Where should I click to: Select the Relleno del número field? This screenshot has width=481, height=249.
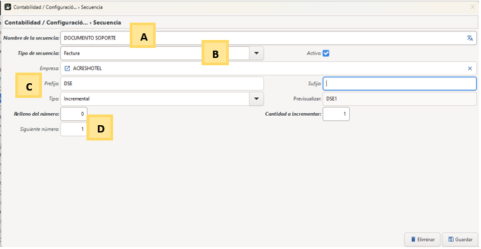pyautogui.click(x=74, y=114)
